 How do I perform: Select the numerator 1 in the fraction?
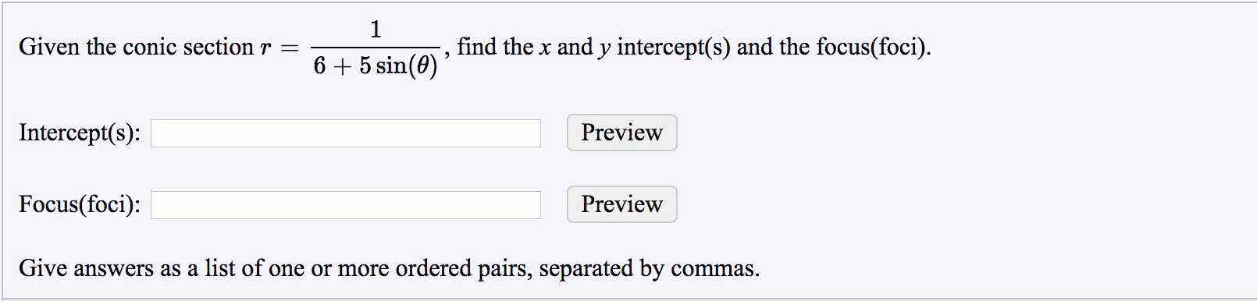click(376, 30)
